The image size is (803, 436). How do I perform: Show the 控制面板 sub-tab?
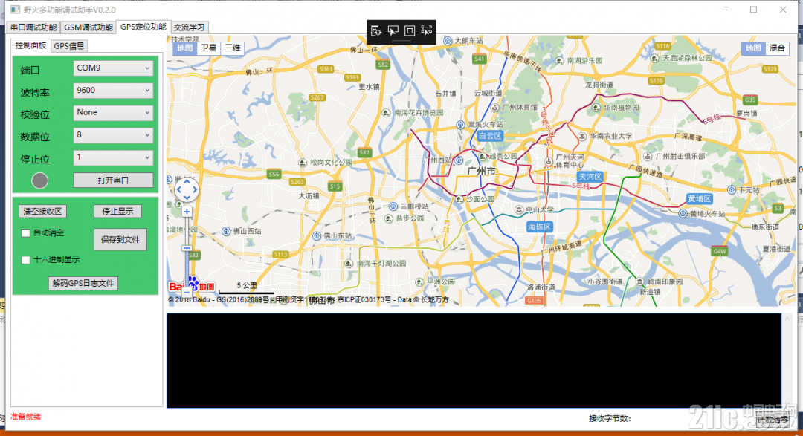click(30, 45)
